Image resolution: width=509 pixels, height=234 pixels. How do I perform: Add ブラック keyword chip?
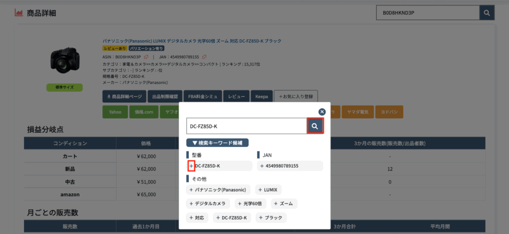click(271, 218)
